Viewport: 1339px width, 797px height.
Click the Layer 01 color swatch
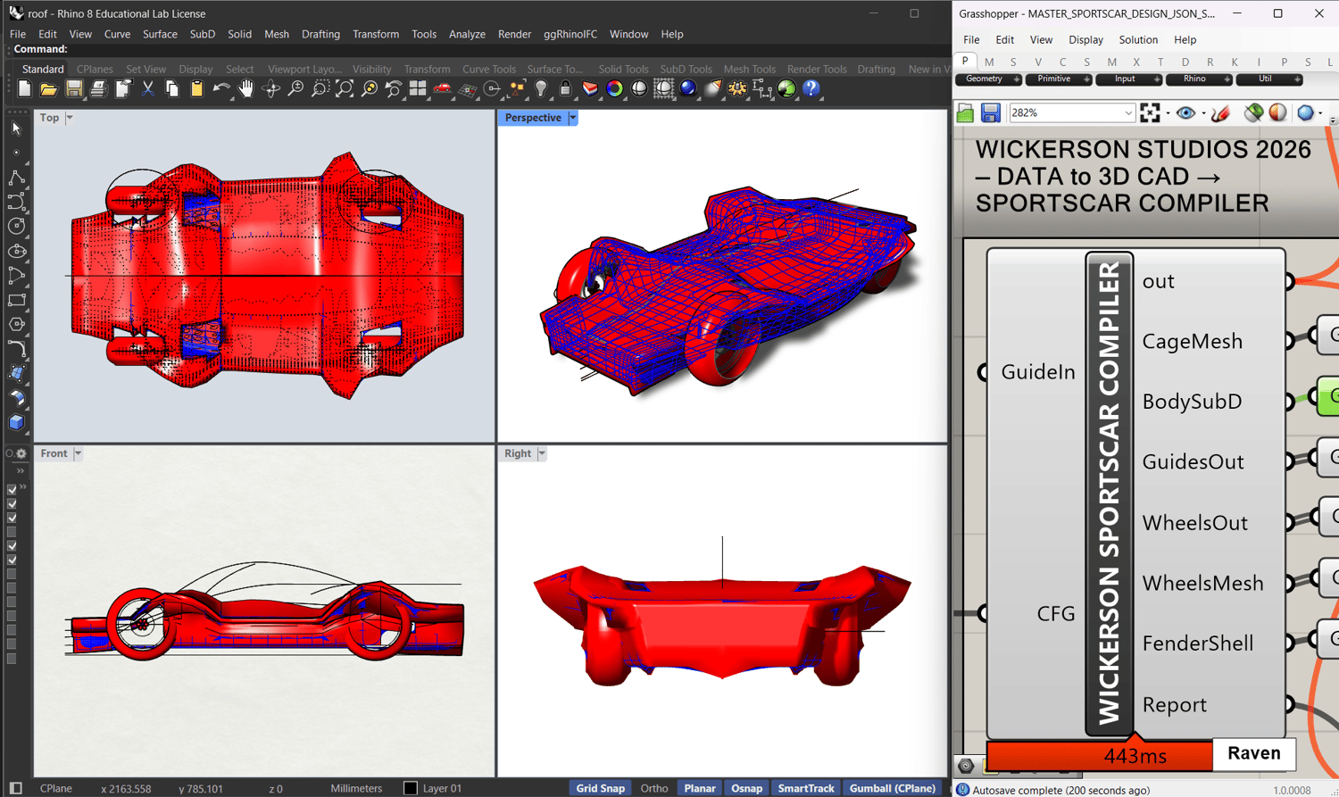tap(411, 788)
